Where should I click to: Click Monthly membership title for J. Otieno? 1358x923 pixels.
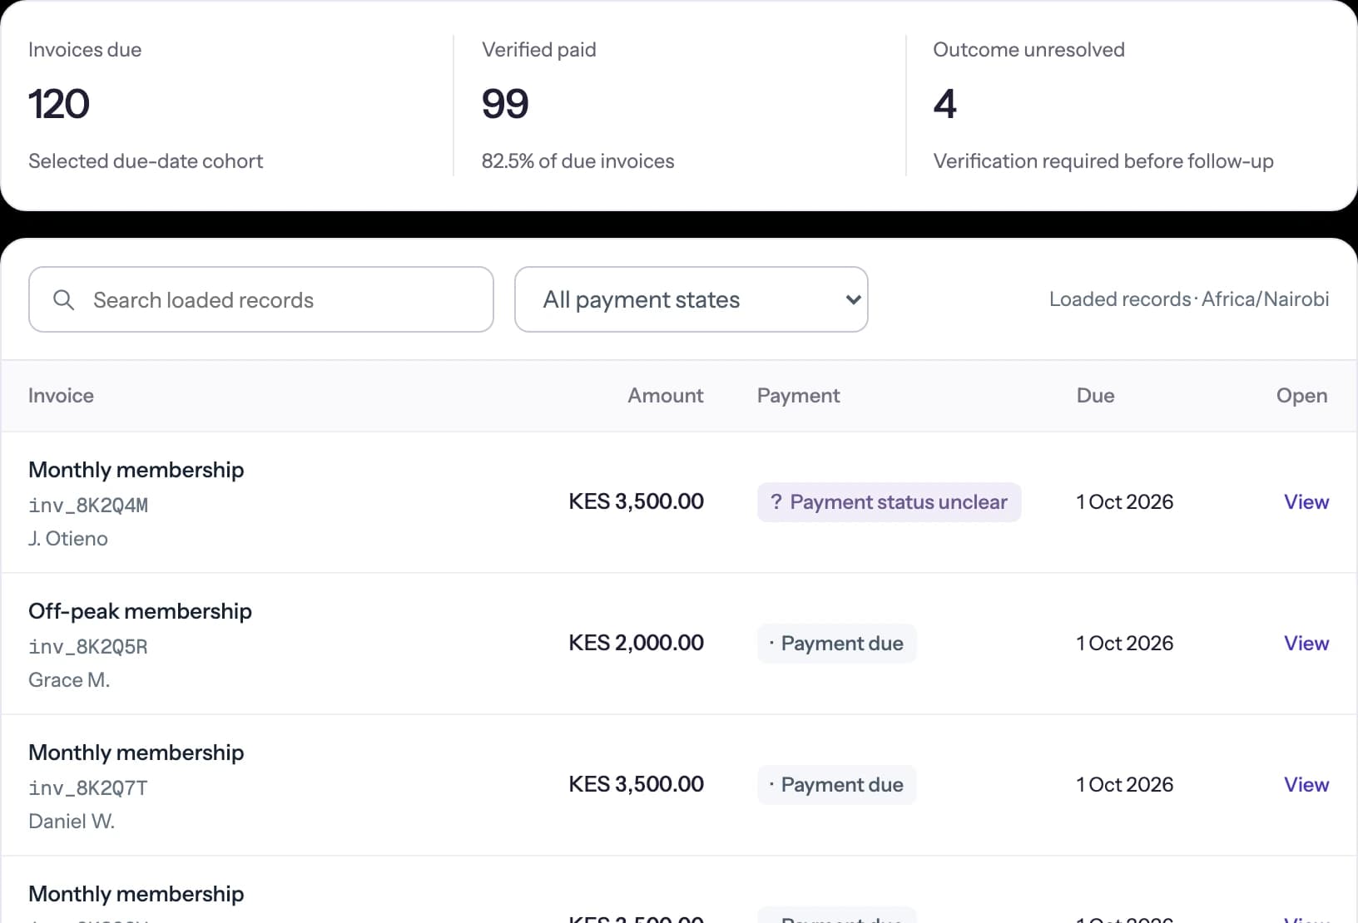[136, 470]
